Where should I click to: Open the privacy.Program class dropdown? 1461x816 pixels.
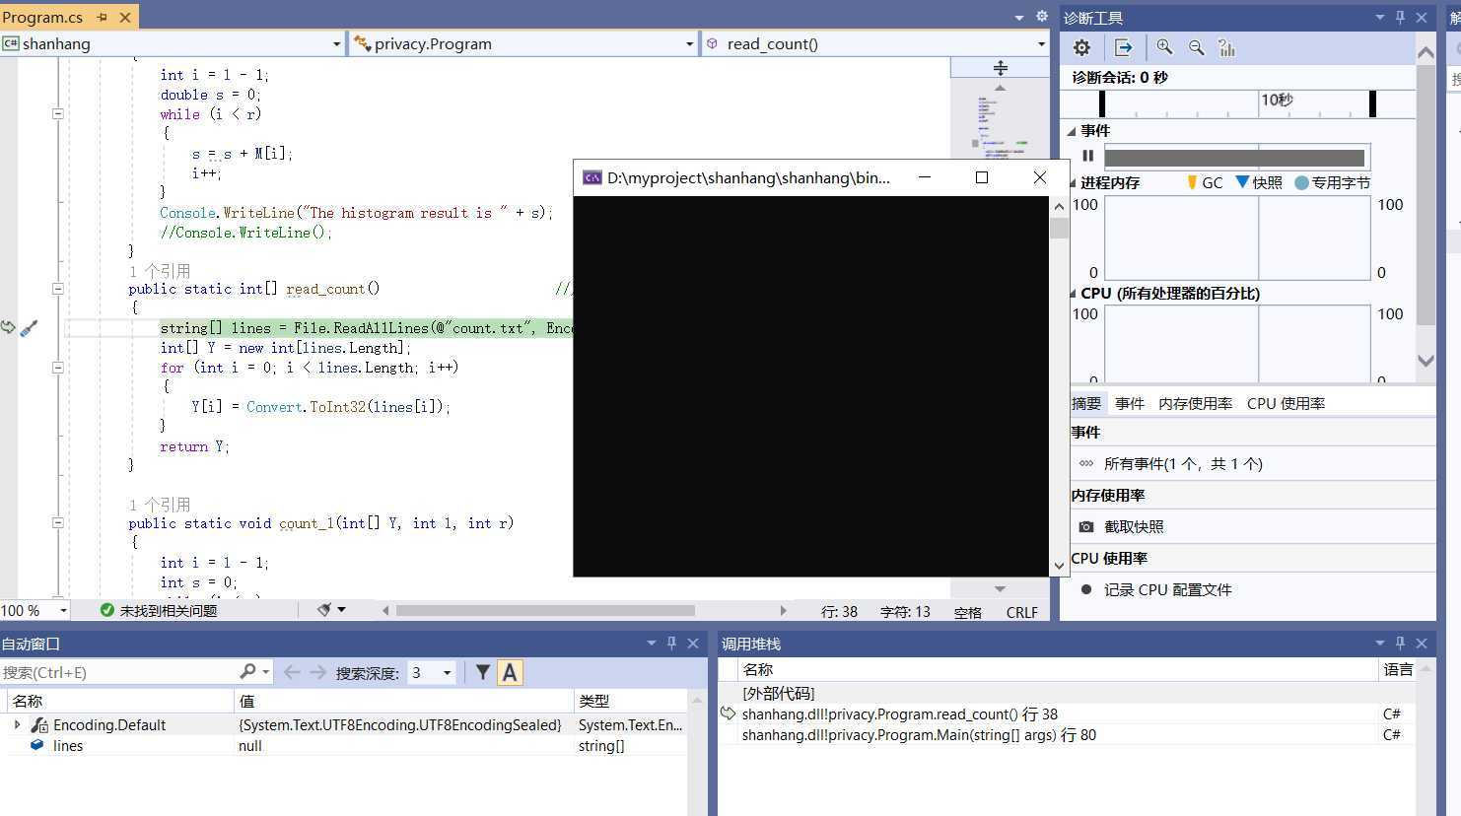tap(689, 43)
